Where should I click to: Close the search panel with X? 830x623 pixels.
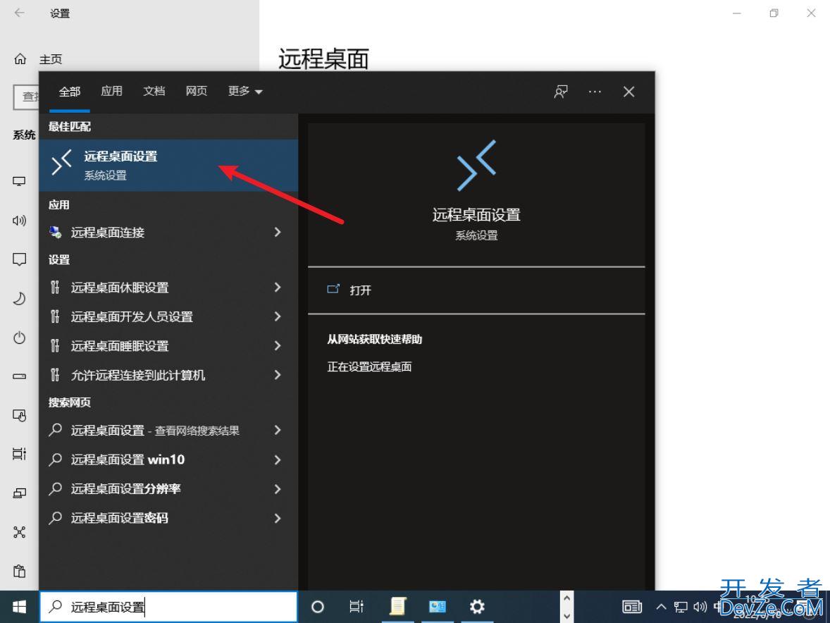[x=628, y=92]
